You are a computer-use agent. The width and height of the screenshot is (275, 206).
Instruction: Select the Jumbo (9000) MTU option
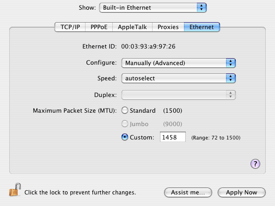[125, 124]
